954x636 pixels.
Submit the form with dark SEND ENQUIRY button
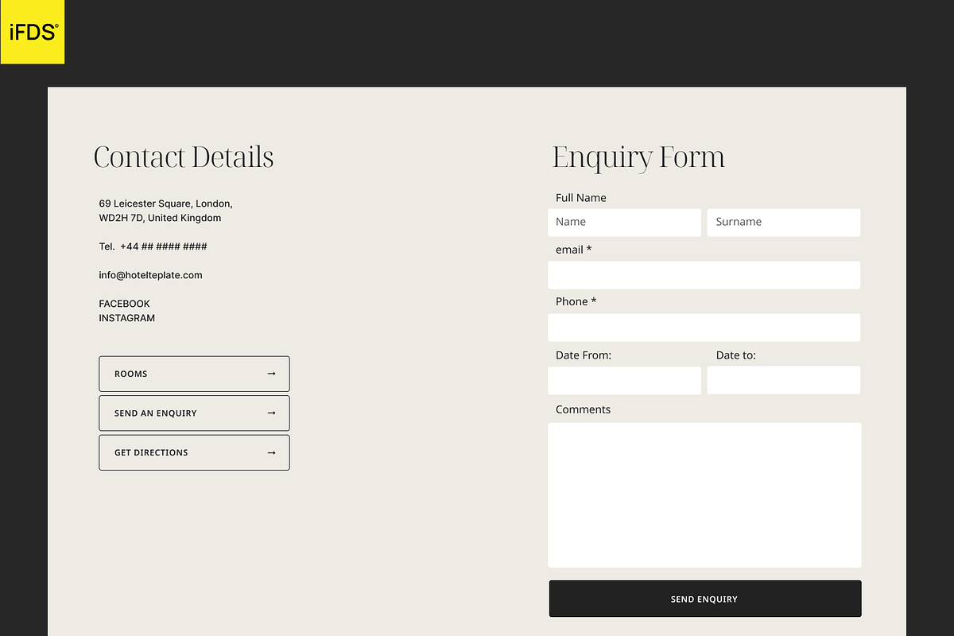point(704,599)
